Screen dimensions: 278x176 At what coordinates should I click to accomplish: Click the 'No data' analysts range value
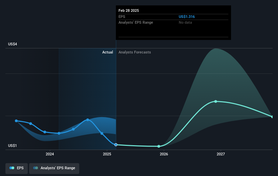185,23
